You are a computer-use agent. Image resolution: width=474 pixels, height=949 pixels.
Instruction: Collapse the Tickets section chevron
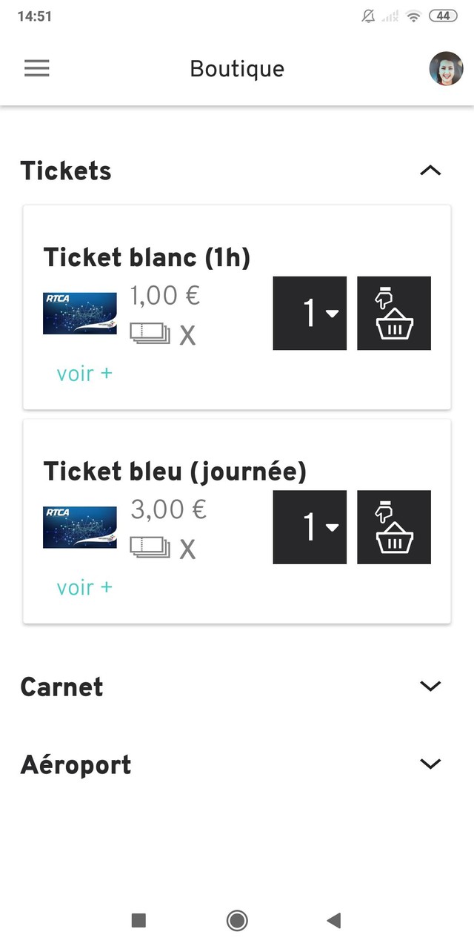point(430,171)
